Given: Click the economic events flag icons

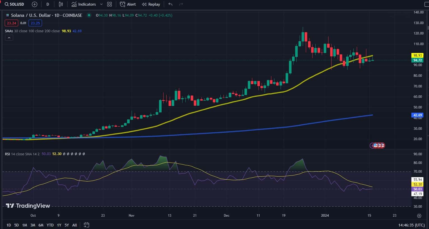Looking at the screenshot, I should pos(378,145).
